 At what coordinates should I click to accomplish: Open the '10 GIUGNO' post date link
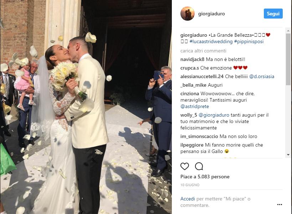(190, 185)
